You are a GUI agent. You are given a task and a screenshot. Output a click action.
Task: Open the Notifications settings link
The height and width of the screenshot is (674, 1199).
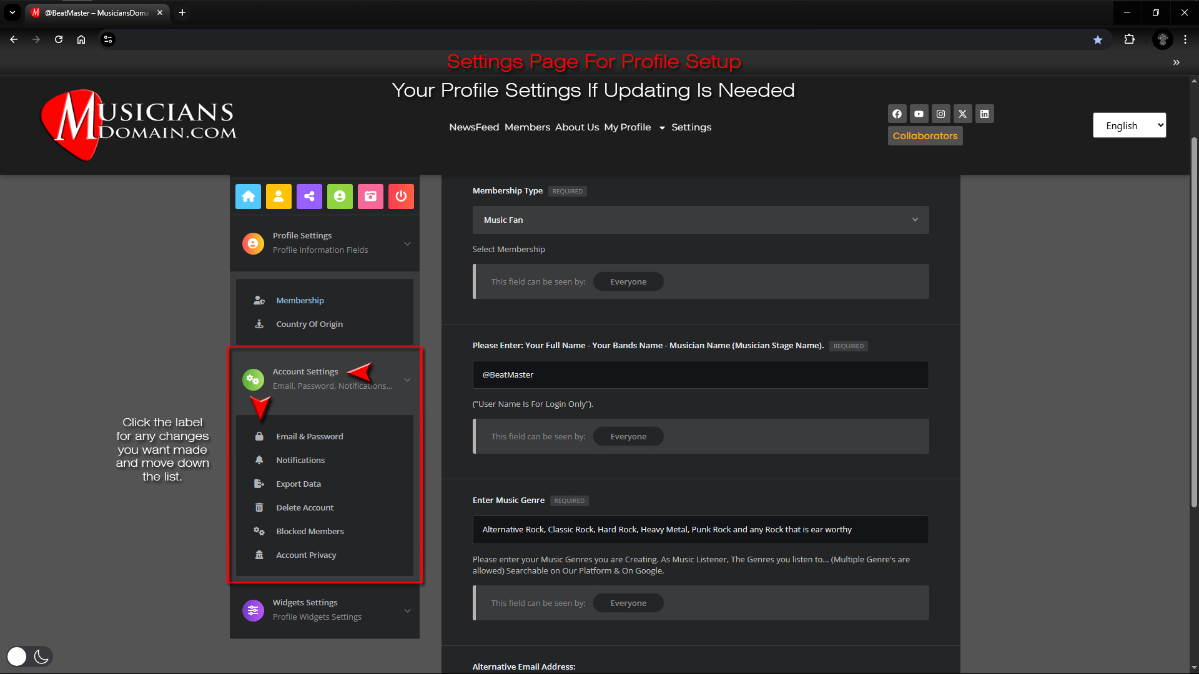300,460
